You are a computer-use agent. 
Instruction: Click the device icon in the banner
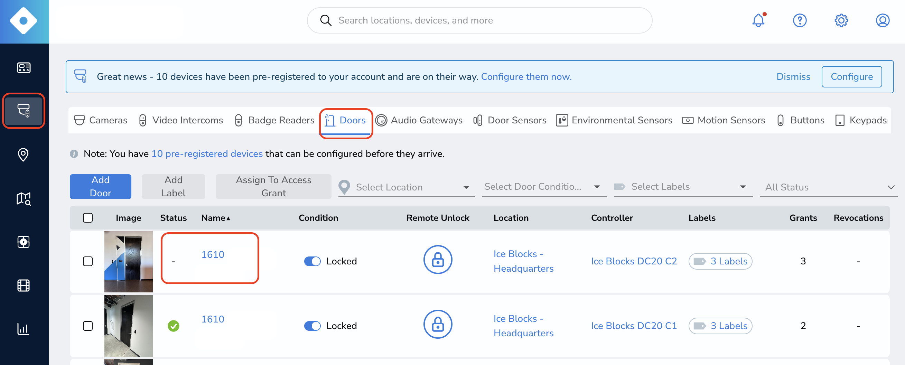tap(81, 76)
